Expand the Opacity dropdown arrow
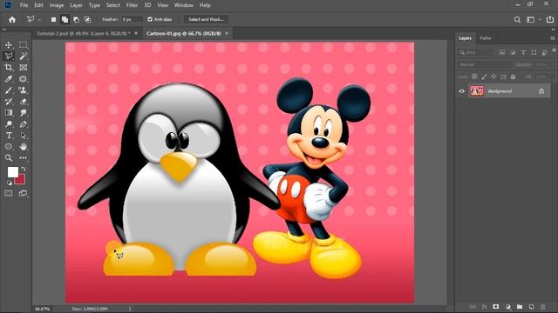This screenshot has width=558, height=313. click(x=552, y=64)
